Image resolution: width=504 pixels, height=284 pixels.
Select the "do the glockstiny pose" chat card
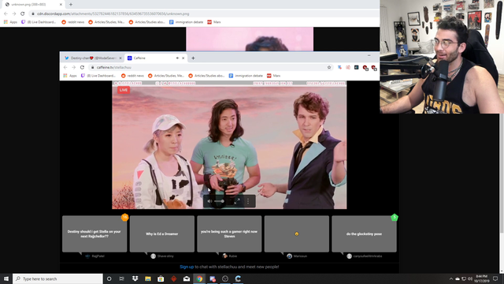coord(364,234)
